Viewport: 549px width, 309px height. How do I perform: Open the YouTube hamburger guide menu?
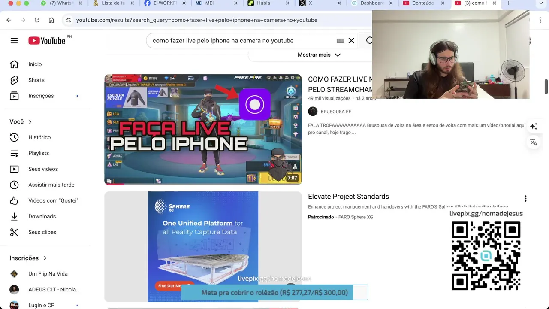pos(14,41)
